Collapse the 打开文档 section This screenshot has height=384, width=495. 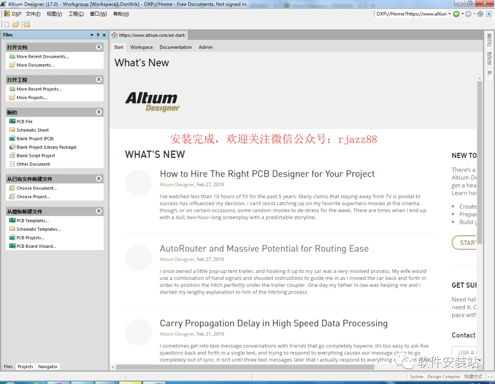99,47
